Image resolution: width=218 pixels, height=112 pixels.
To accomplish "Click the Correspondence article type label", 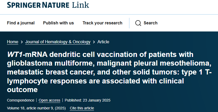I will click(x=21, y=100).
